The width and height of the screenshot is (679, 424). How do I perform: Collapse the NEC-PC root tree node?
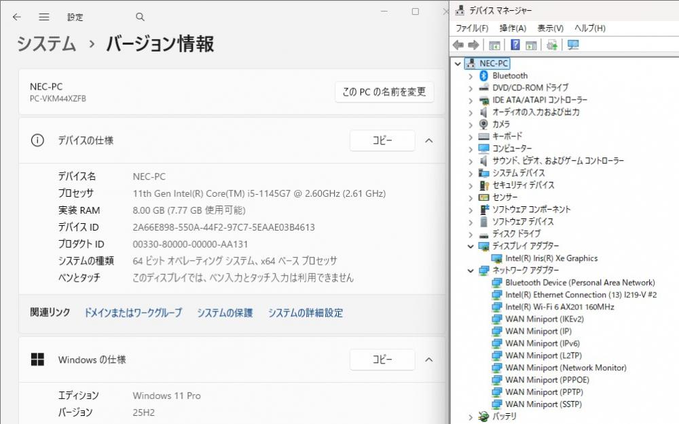(458, 64)
